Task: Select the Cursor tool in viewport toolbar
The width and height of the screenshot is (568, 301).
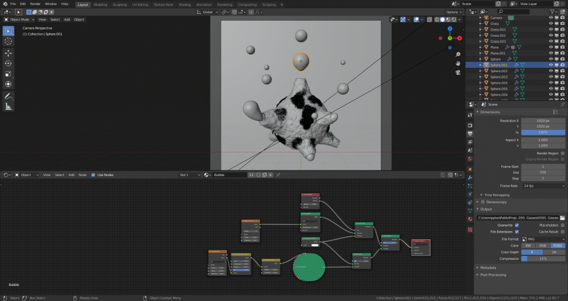Action: (8, 41)
